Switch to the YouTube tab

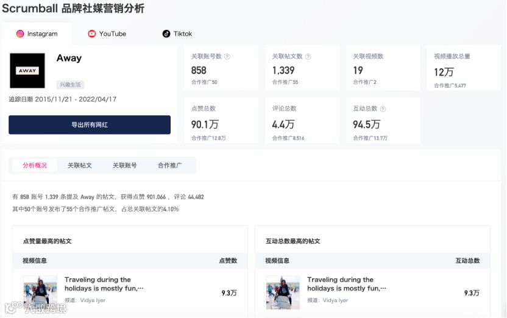pyautogui.click(x=107, y=34)
